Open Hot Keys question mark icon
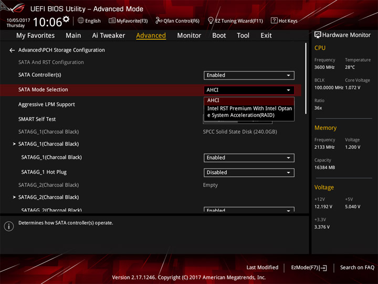Screen dimensions: 378x284 tap(274, 21)
